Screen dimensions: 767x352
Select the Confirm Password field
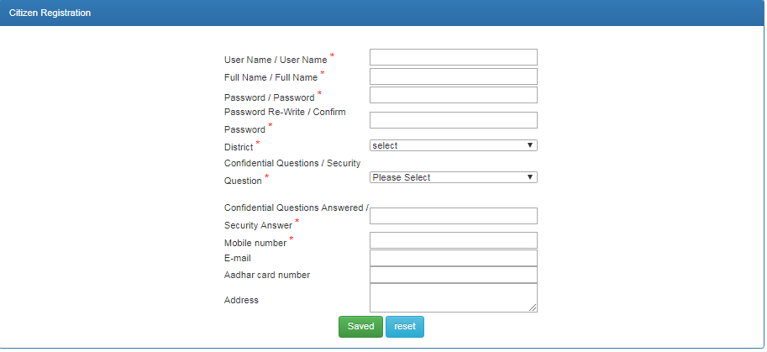pos(453,120)
